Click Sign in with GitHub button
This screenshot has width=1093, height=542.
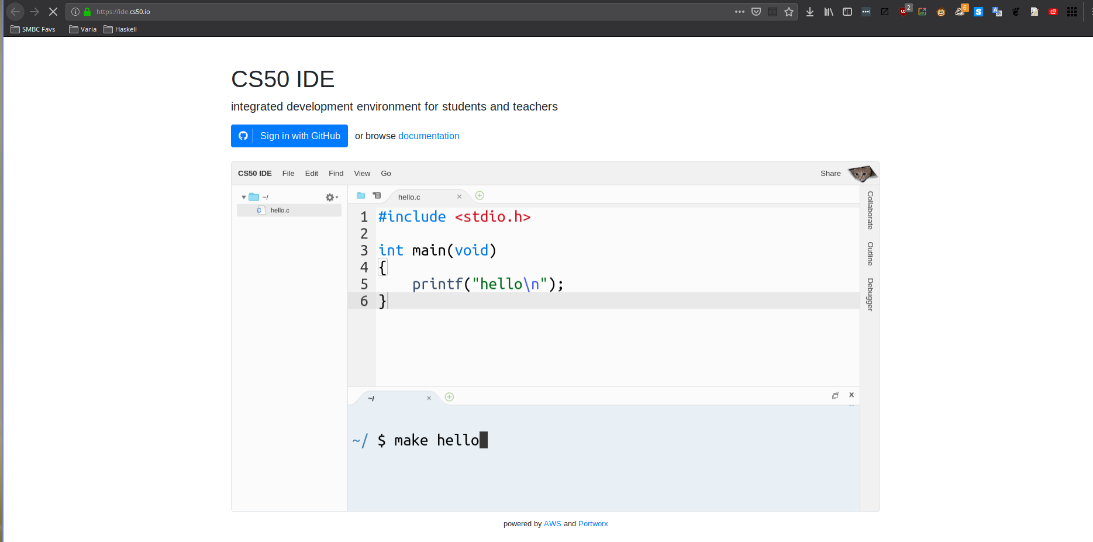[x=289, y=136]
